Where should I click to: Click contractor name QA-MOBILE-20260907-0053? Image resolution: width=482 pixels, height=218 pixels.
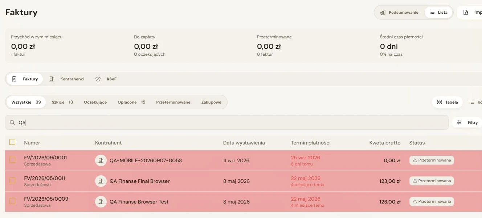[x=146, y=160]
